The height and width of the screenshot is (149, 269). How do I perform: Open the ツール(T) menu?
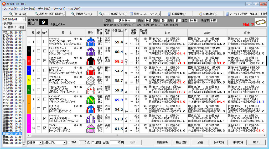click(x=59, y=9)
